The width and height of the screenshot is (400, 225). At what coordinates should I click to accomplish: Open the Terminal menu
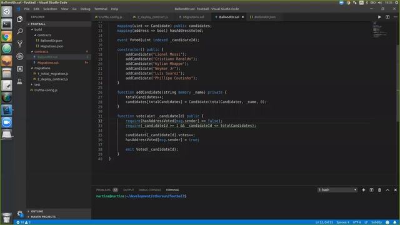(x=101, y=9)
